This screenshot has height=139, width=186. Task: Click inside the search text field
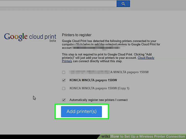(58, 4)
